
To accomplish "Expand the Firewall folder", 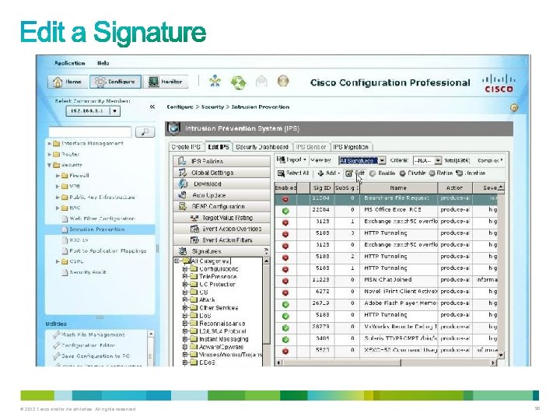I will pos(58,176).
